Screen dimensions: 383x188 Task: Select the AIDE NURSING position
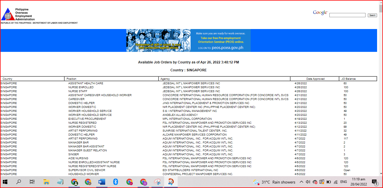pyautogui.click(x=78, y=158)
